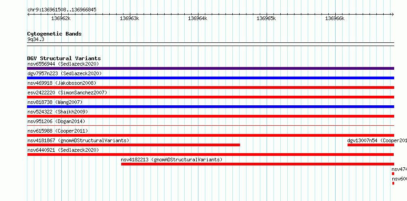This screenshot has width=407, height=201.
Task: Click the blue dgv7957n223 variant bar
Action: pyautogui.click(x=210, y=78)
